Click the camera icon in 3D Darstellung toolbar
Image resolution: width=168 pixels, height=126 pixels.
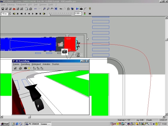tap(25, 68)
